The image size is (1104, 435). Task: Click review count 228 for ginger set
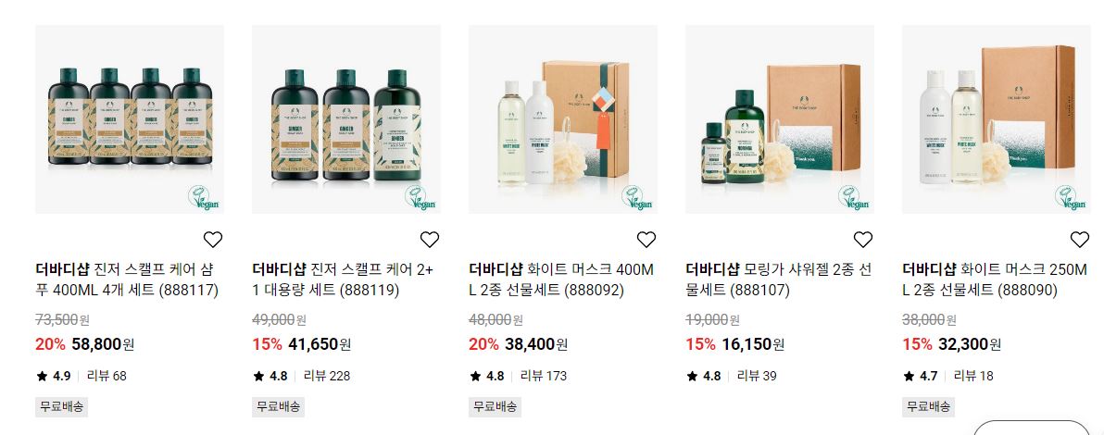327,376
